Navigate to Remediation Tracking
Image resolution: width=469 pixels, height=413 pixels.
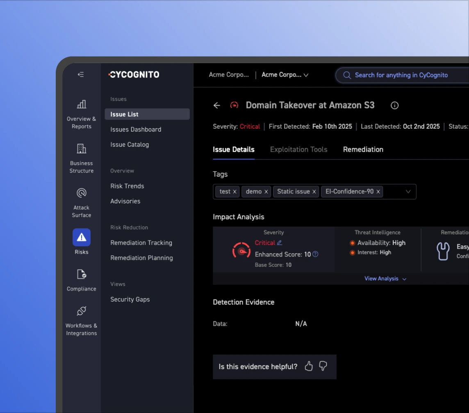point(141,243)
